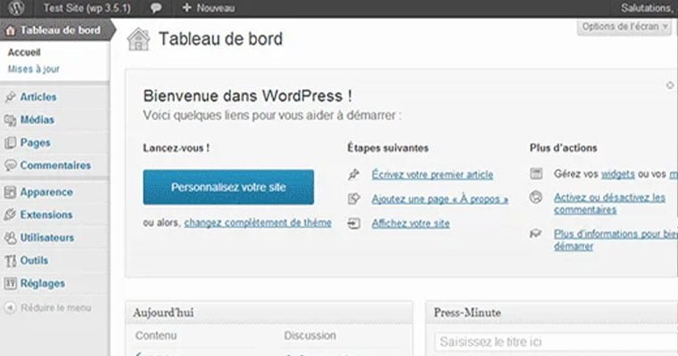Open Activez ou désactivez les commentaires link
The width and height of the screenshot is (678, 356).
pos(609,204)
